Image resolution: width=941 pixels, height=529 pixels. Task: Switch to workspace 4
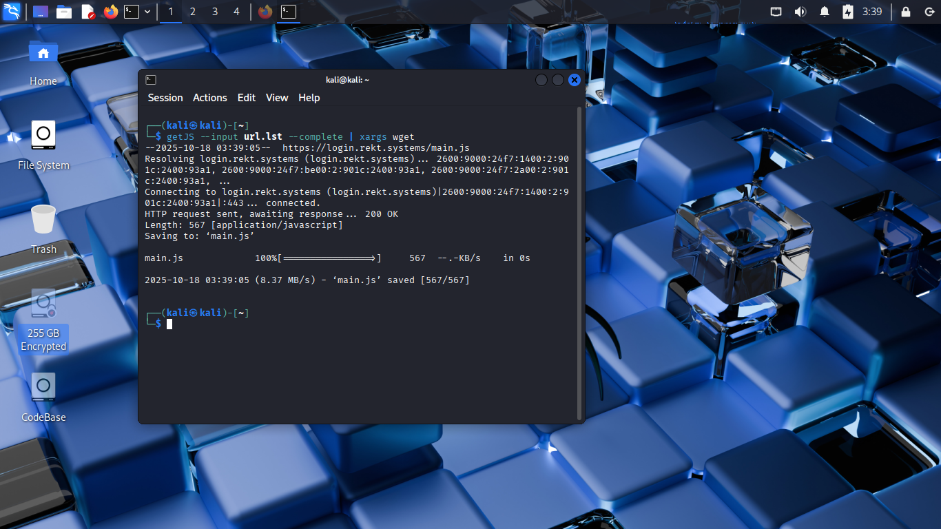tap(237, 12)
